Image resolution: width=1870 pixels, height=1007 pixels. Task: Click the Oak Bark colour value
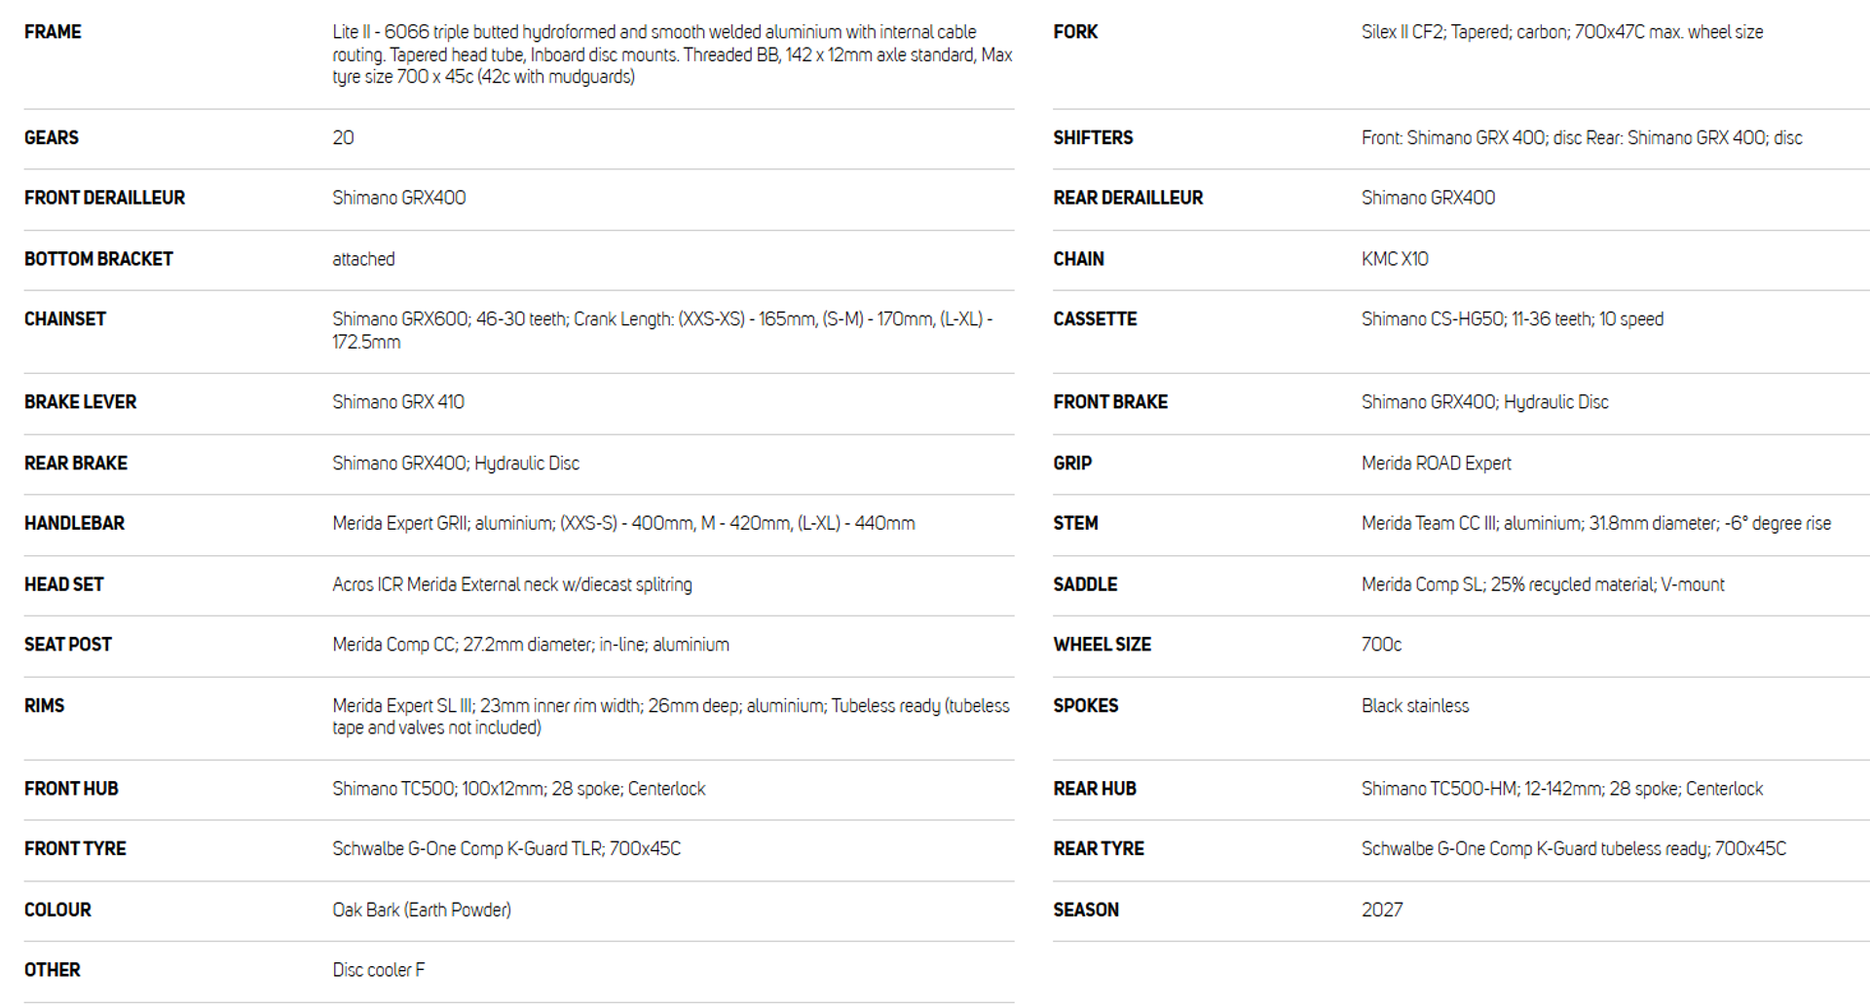pos(422,910)
